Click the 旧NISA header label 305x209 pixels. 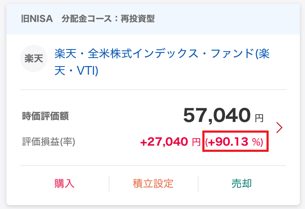pos(37,19)
